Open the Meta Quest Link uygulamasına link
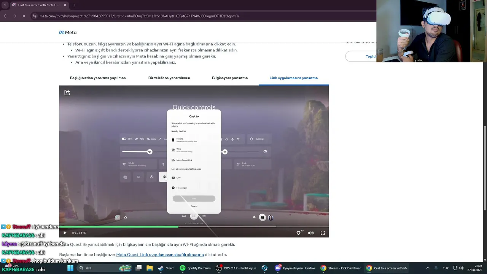487x274 pixels. (x=160, y=255)
